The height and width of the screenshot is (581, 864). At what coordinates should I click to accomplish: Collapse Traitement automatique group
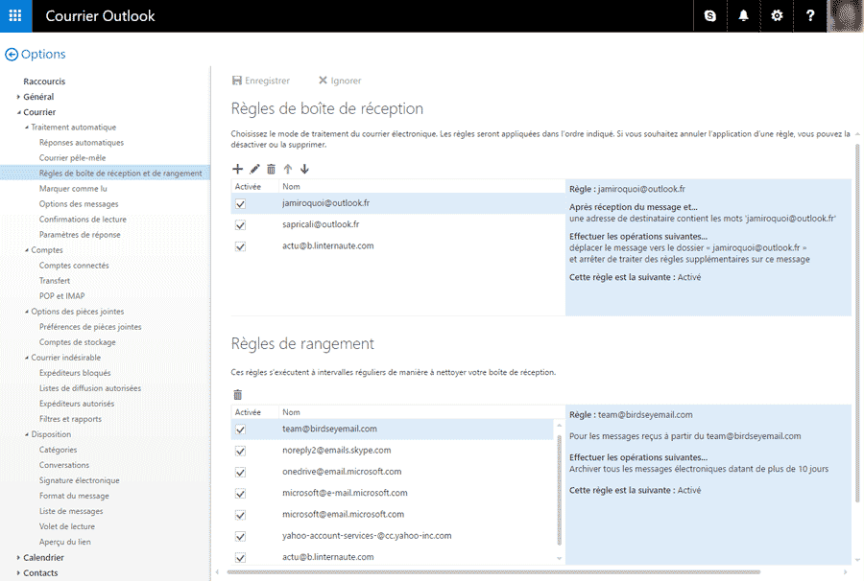click(x=27, y=128)
